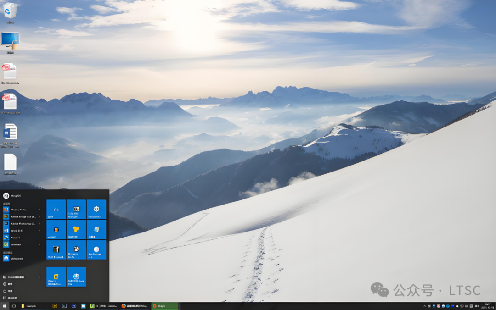Click the red tray icon in system tray
The width and height of the screenshot is (496, 310).
point(439,306)
